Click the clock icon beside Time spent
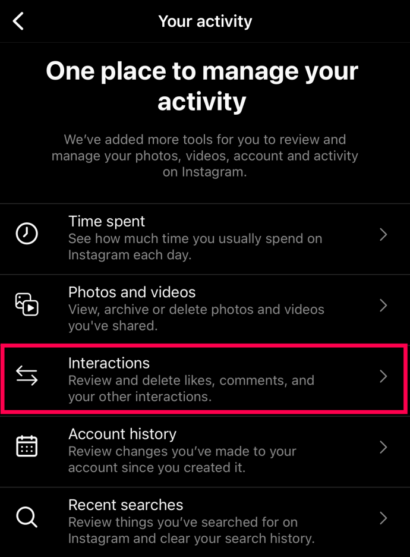Viewport: 410px width, 557px height. [27, 234]
